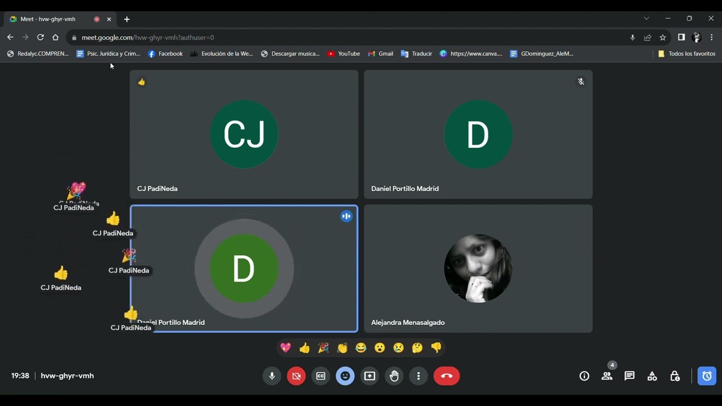This screenshot has width=722, height=406.
Task: Open the Descargar musica... bookmark
Action: click(x=290, y=54)
